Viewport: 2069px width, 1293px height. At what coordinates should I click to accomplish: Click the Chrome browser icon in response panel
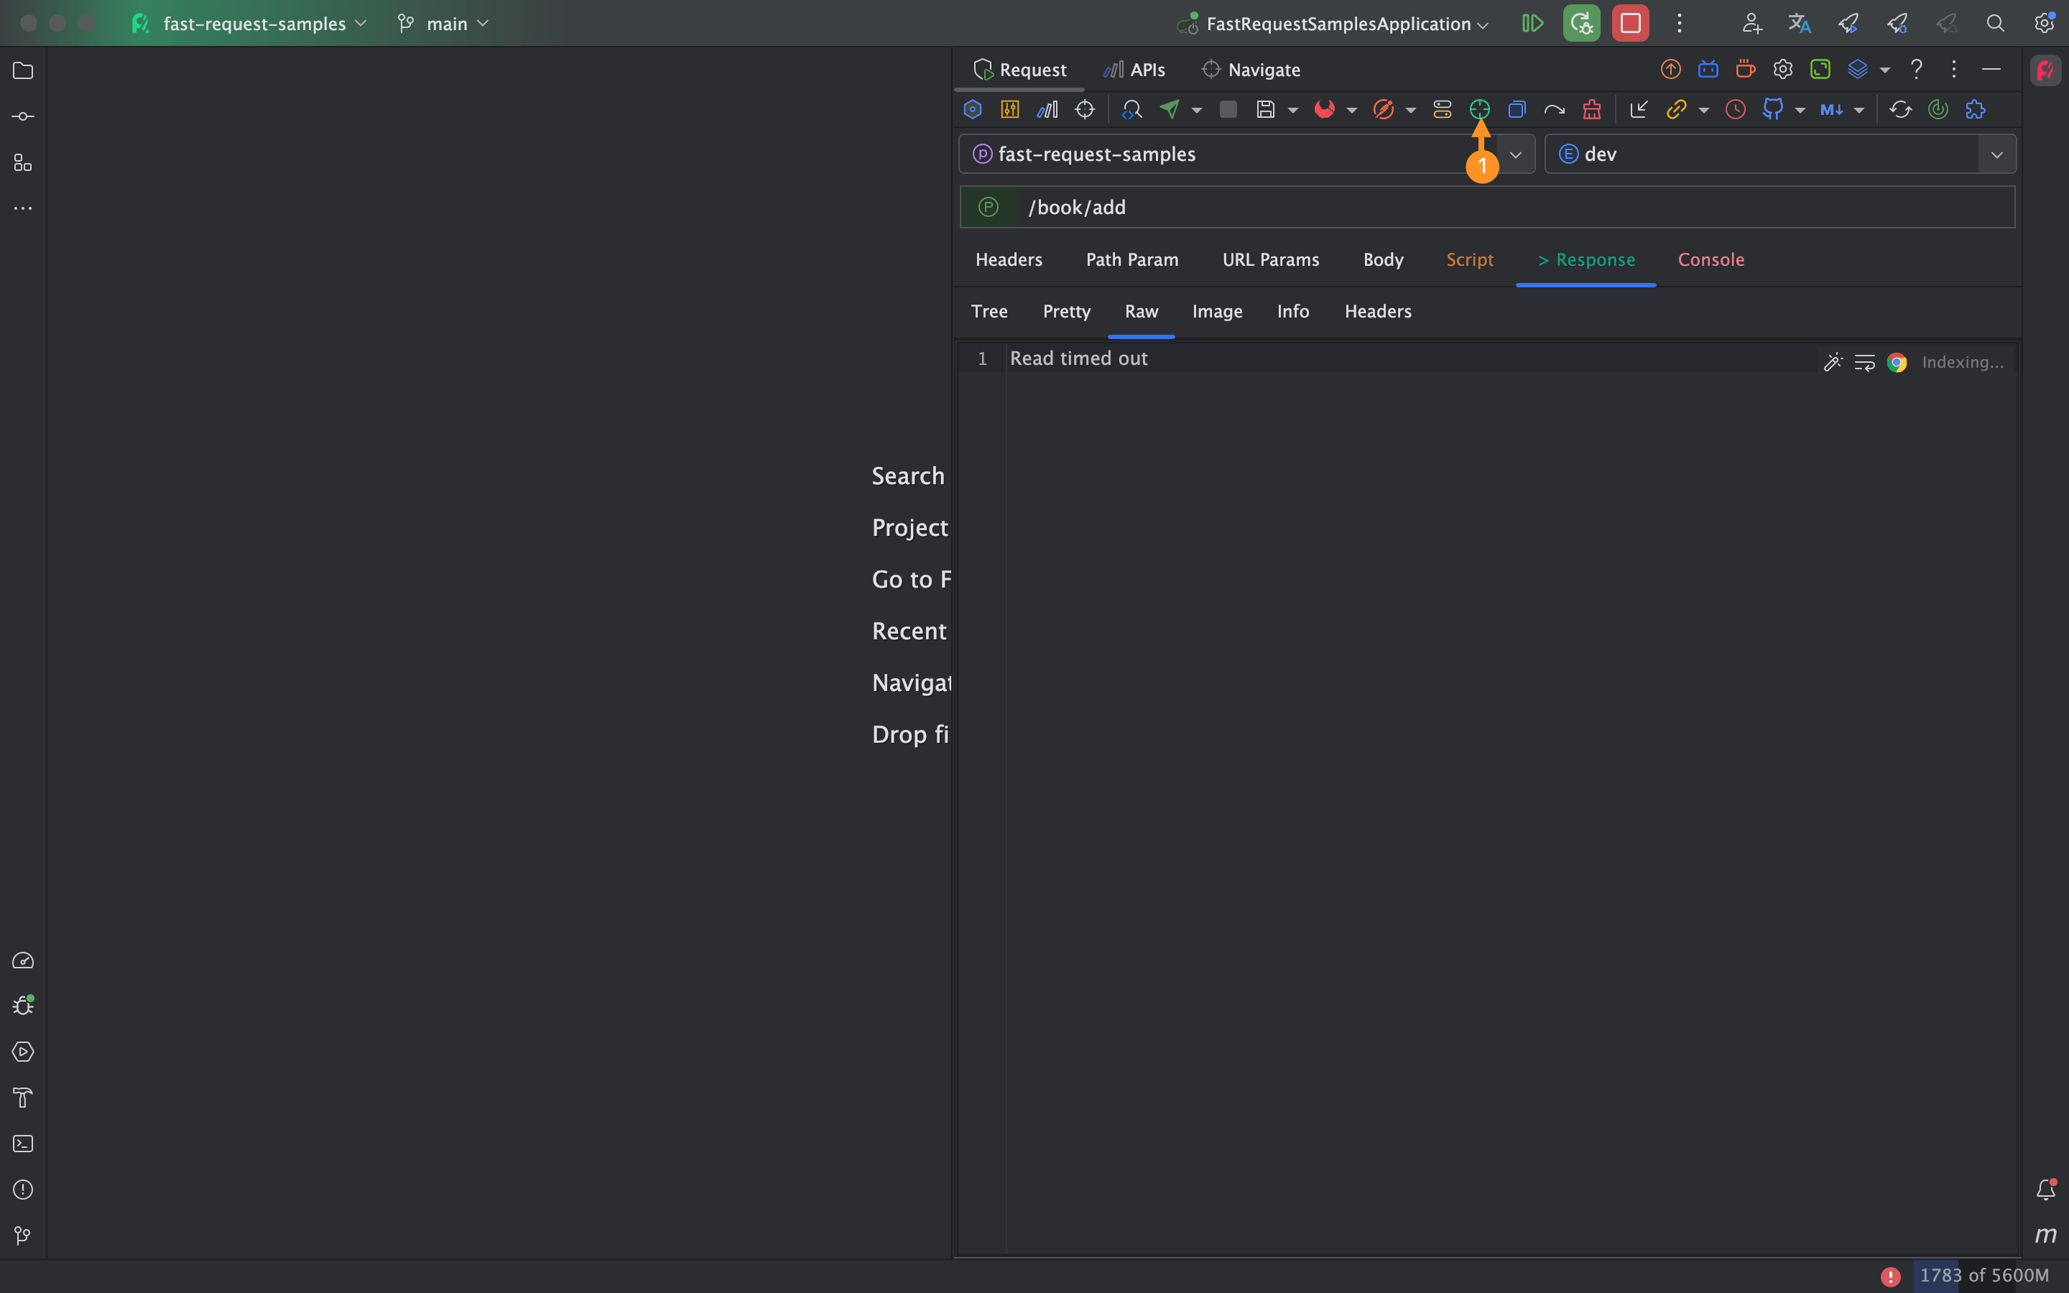click(x=1898, y=363)
